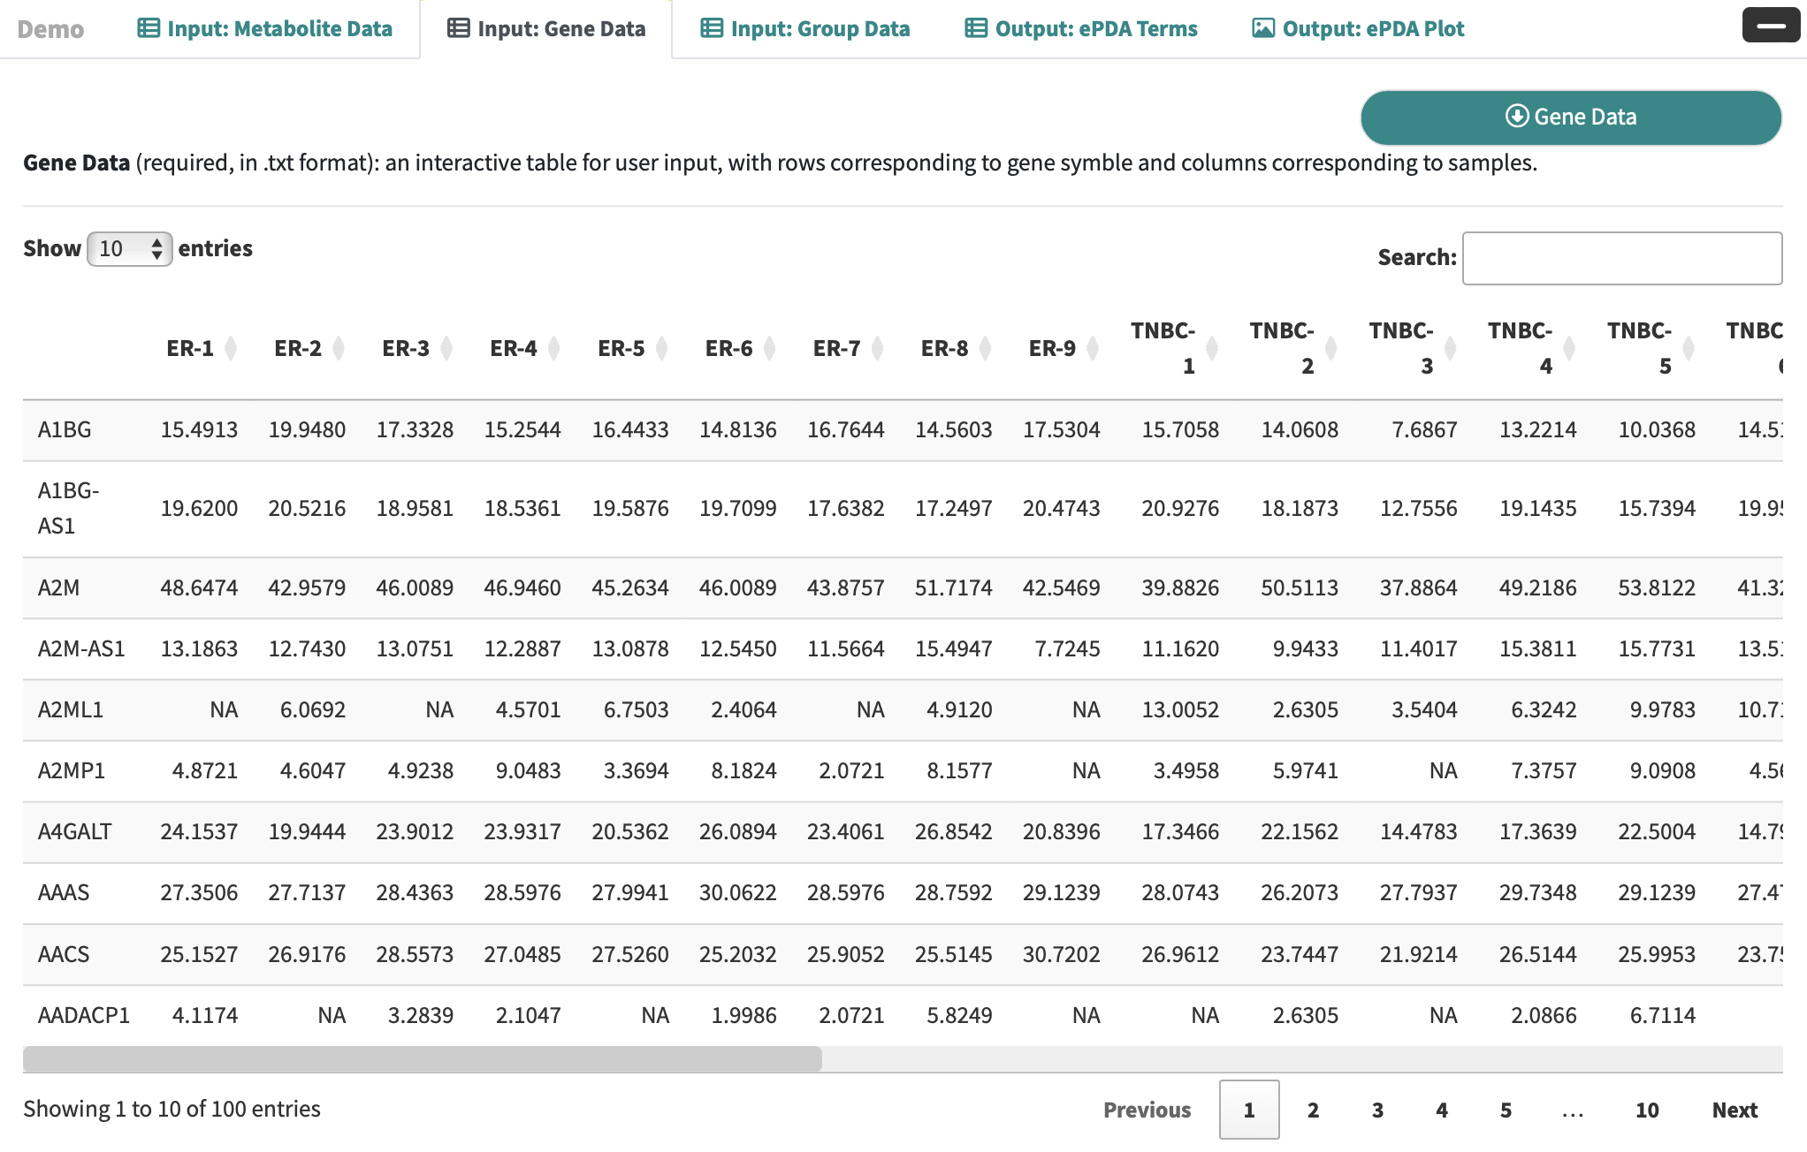
Task: Click the ellipsis in pagination
Action: click(x=1572, y=1110)
